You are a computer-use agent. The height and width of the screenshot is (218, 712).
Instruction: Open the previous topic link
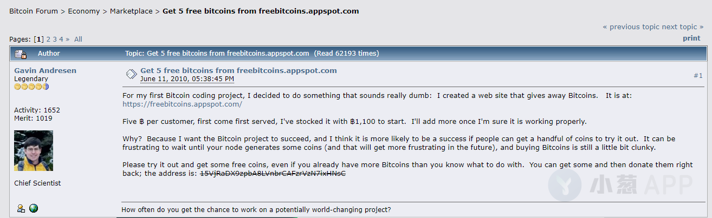click(631, 27)
